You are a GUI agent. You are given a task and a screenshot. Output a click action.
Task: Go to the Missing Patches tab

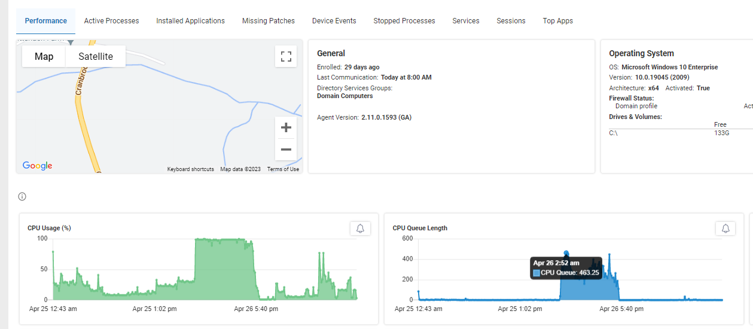coord(268,21)
